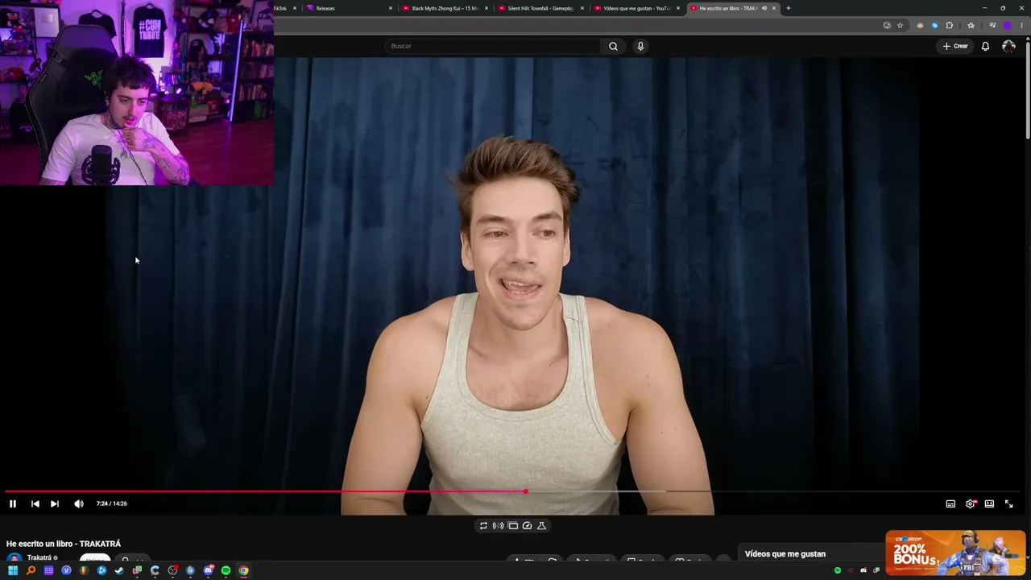
Task: Click the video timestamp 7:24 / 14:26
Action: [111, 503]
